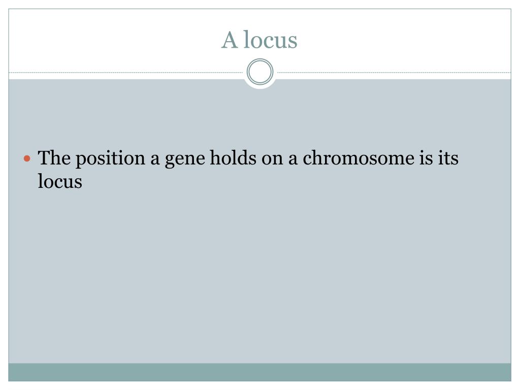Image resolution: width=520 pixels, height=390 pixels.
Task: Select the slide title 'A locus'
Action: point(259,40)
